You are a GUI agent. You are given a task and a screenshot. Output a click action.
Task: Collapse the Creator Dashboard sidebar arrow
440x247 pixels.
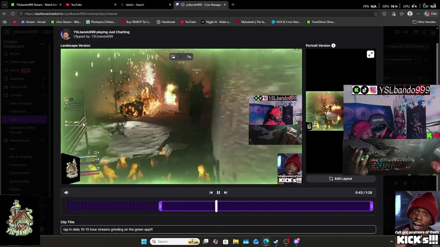click(x=42, y=44)
